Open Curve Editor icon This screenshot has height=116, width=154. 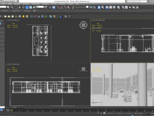[x=110, y=7]
